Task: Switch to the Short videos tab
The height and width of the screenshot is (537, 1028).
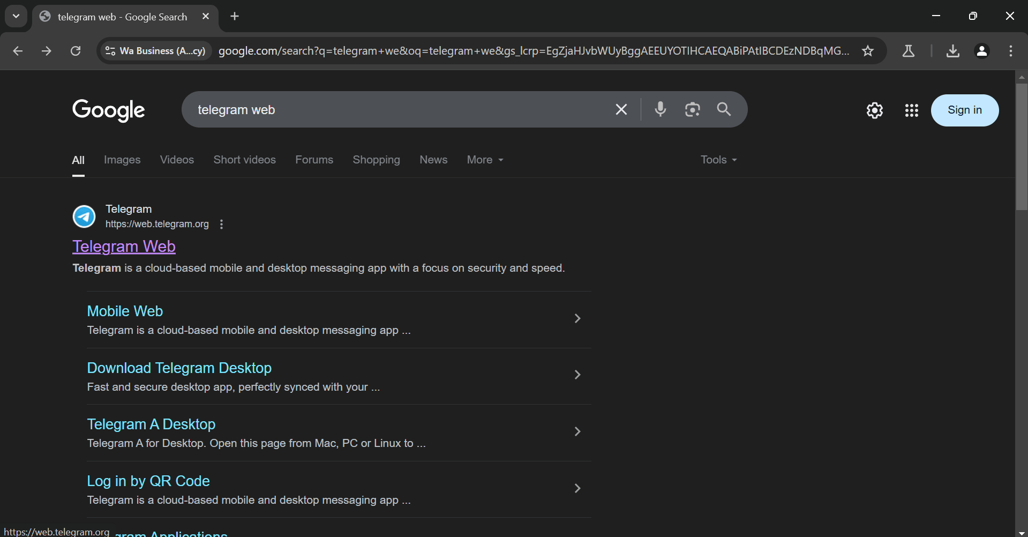Action: pyautogui.click(x=245, y=160)
